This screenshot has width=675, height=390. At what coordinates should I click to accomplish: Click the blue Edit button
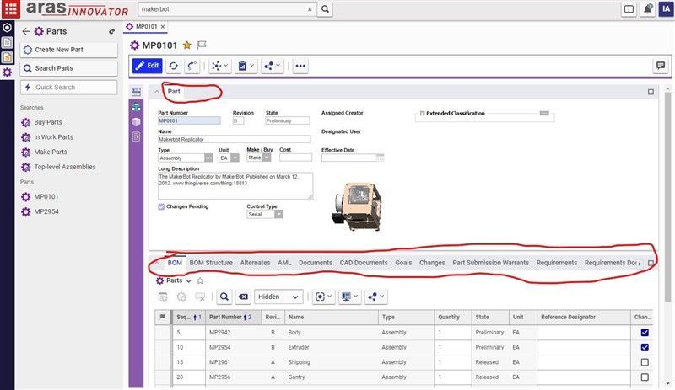pos(147,66)
